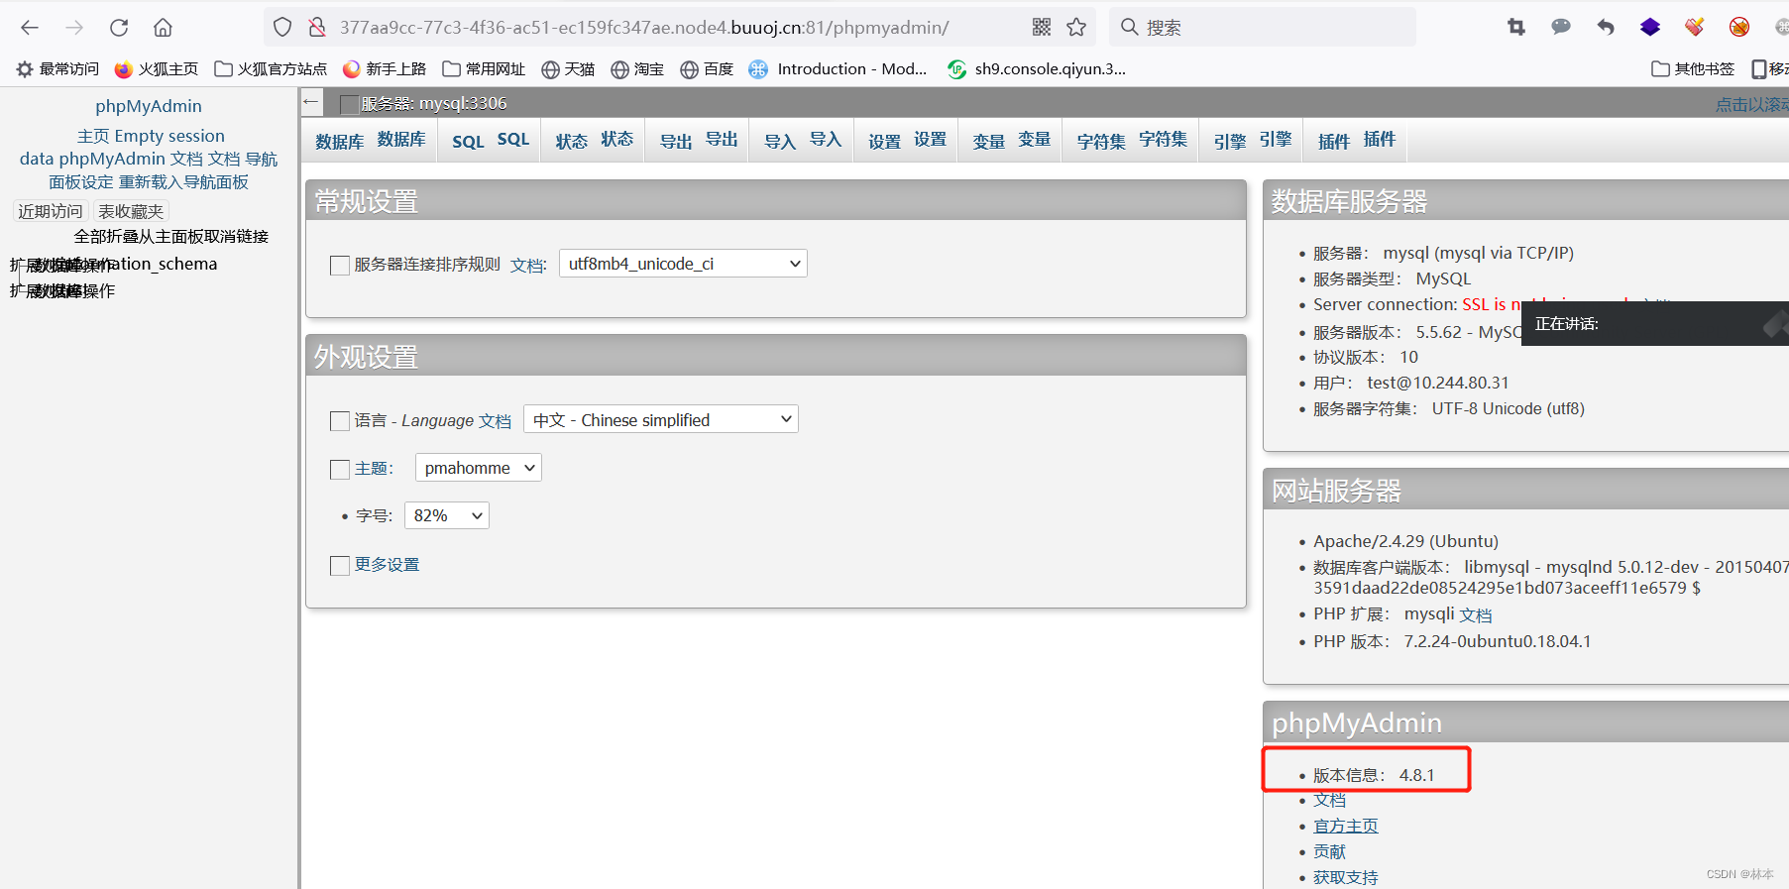This screenshot has height=889, width=1789.
Task: Switch to 数据库 tab
Action: (370, 140)
